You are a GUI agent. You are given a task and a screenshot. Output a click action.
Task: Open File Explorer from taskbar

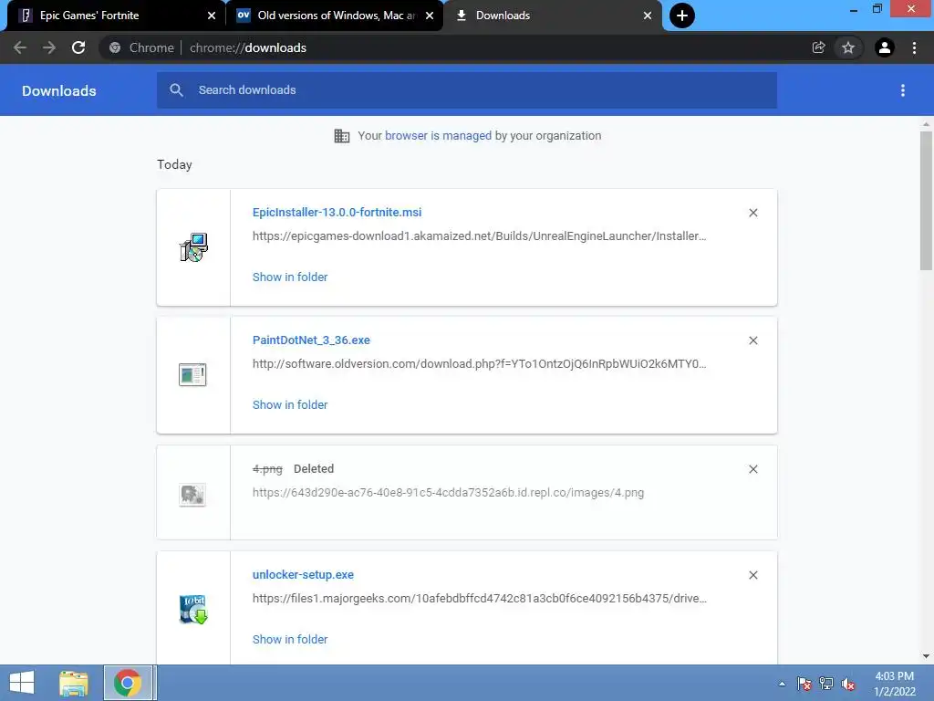pos(73,683)
